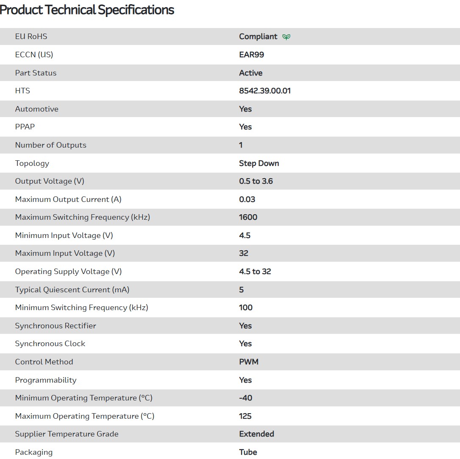The image size is (460, 459).
Task: Click the EAR99 ECCN value
Action: point(251,55)
